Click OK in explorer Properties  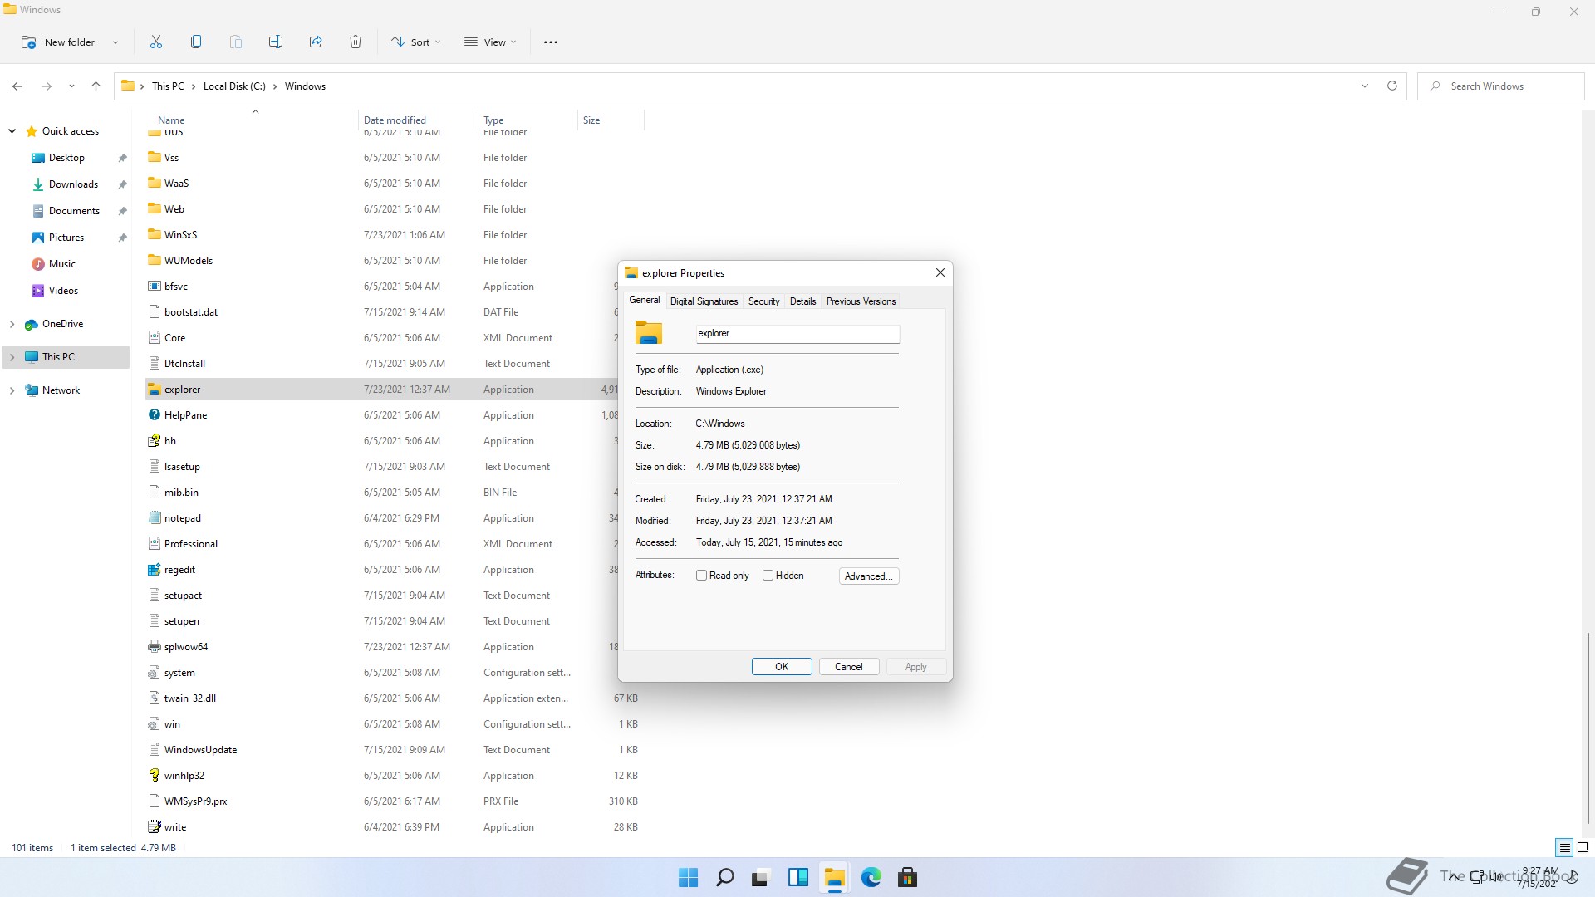click(x=782, y=667)
